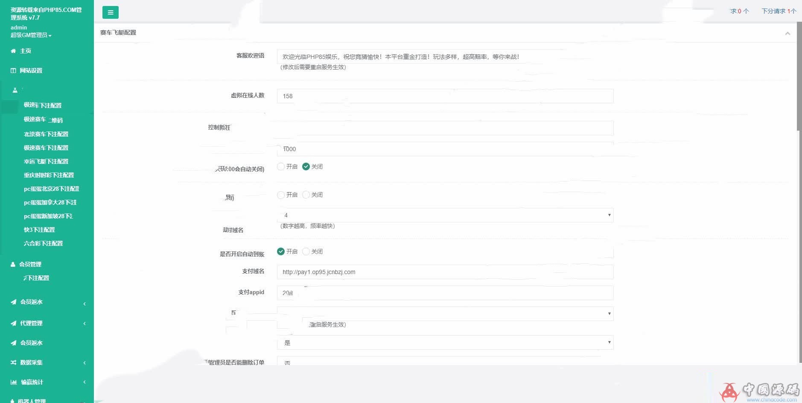Click the (修改后需要重启服务生效) hint text
Image resolution: width=802 pixels, height=403 pixels.
[313, 67]
